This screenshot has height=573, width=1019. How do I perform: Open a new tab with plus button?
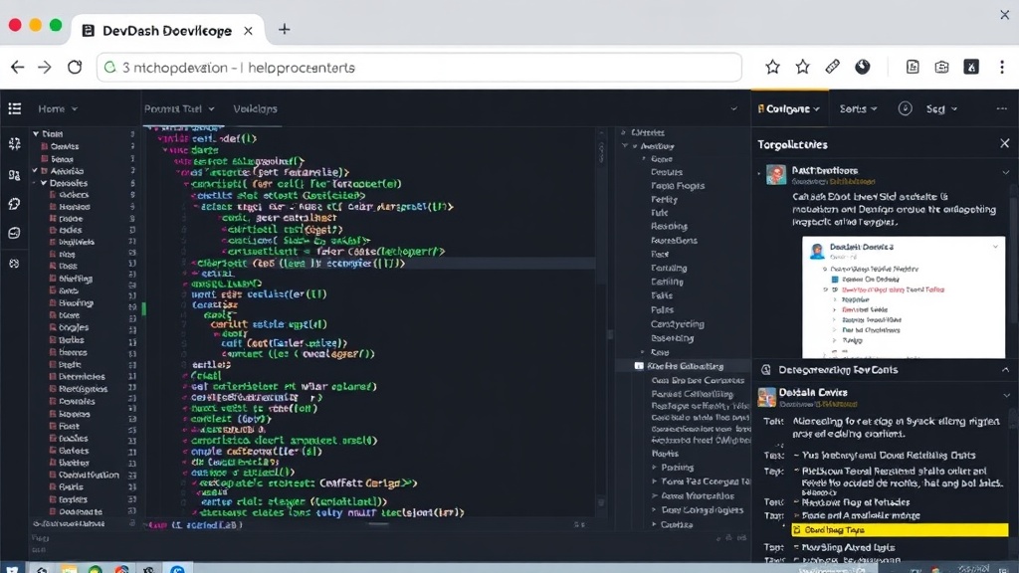point(284,30)
